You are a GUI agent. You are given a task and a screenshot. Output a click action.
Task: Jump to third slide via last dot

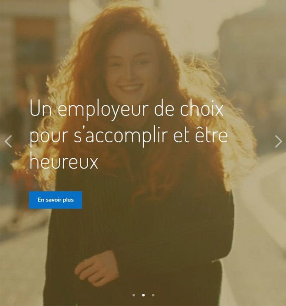(153, 295)
